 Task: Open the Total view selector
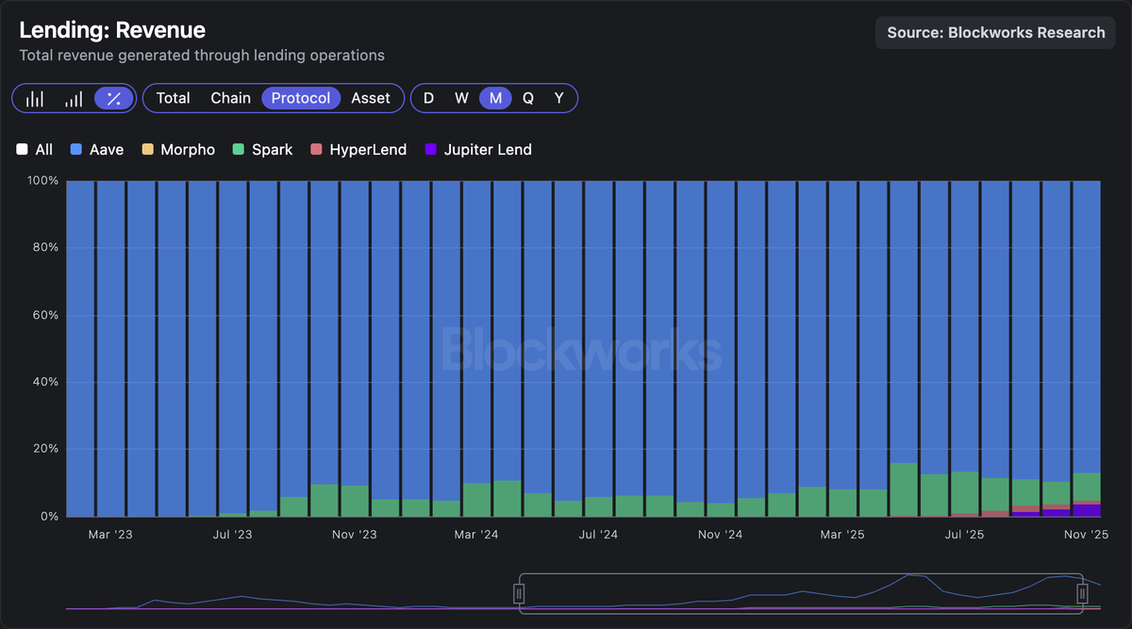tap(174, 97)
